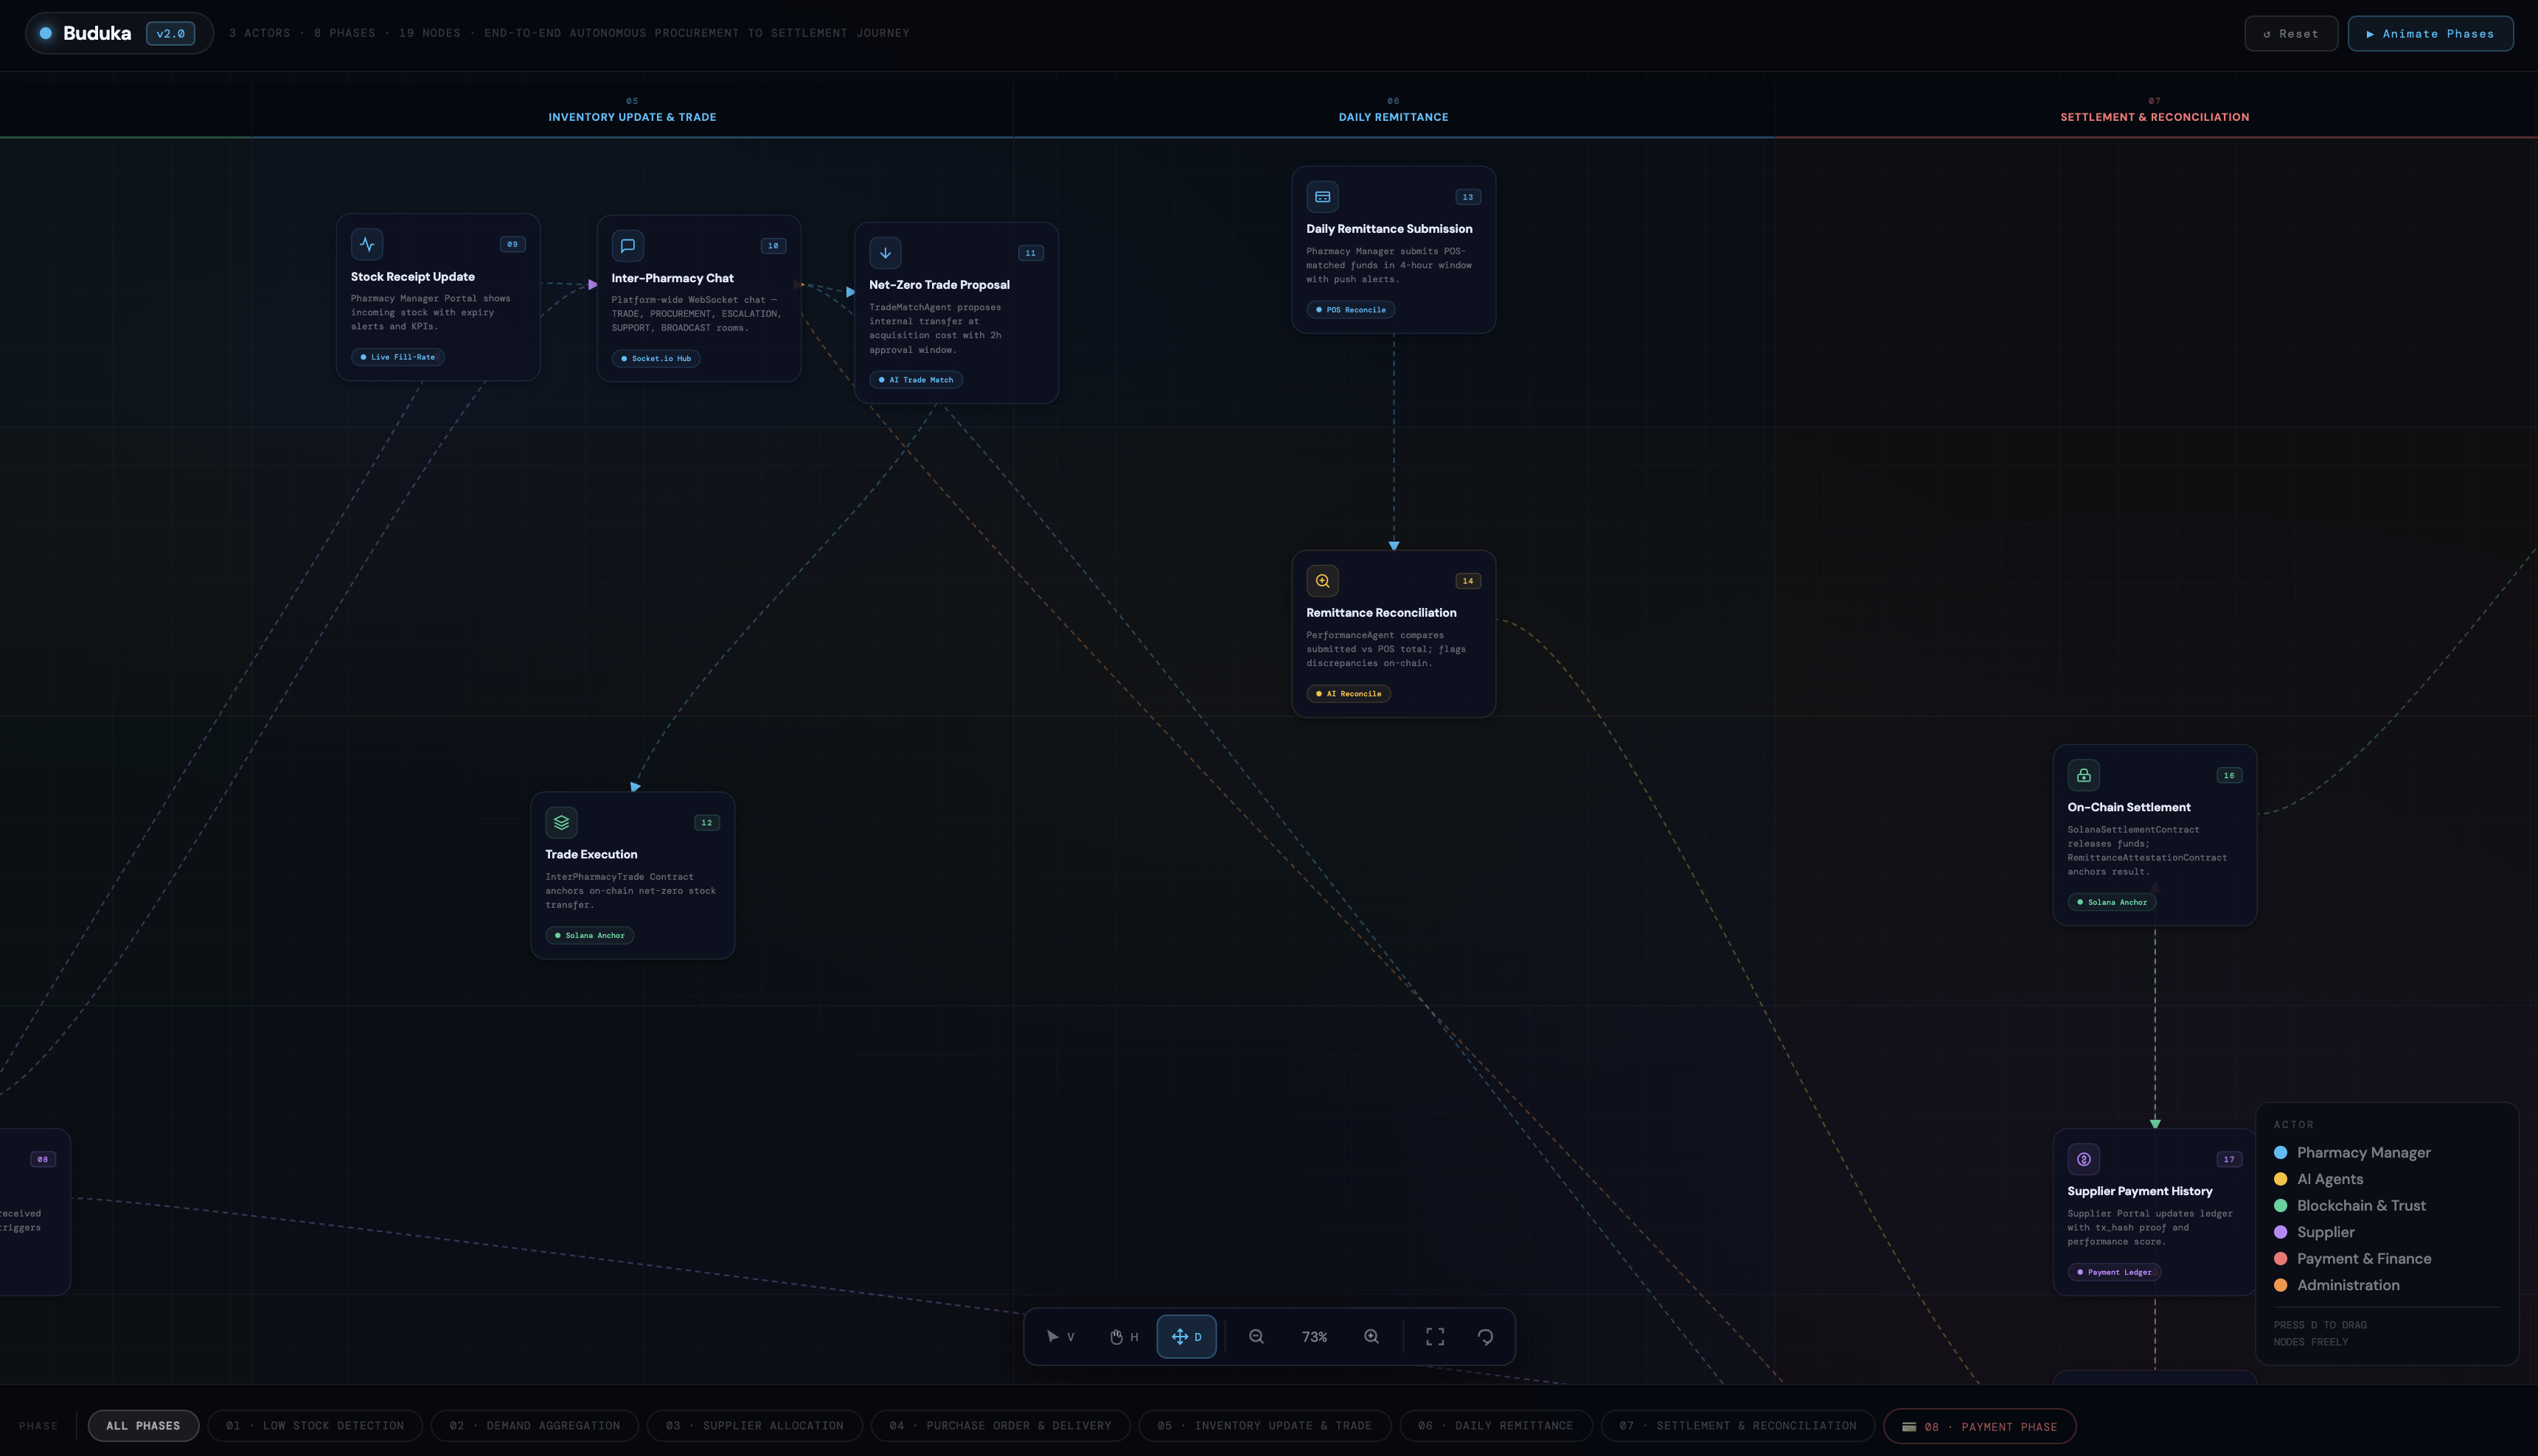2538x1456 pixels.
Task: Click the Reset button in the header
Action: (x=2291, y=33)
